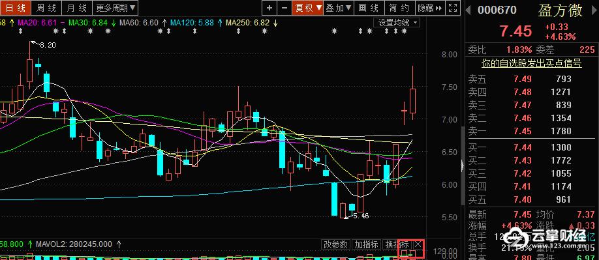This screenshot has height=260, width=599.
Task: Select 卖四 row at 7.48
Action: coord(531,92)
